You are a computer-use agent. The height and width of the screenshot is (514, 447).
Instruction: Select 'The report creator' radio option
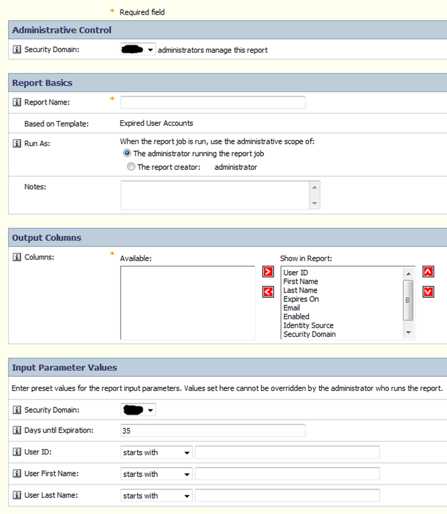pos(131,167)
